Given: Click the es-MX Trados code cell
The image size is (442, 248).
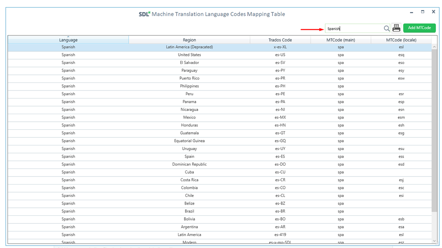Looking at the screenshot, I should point(280,117).
